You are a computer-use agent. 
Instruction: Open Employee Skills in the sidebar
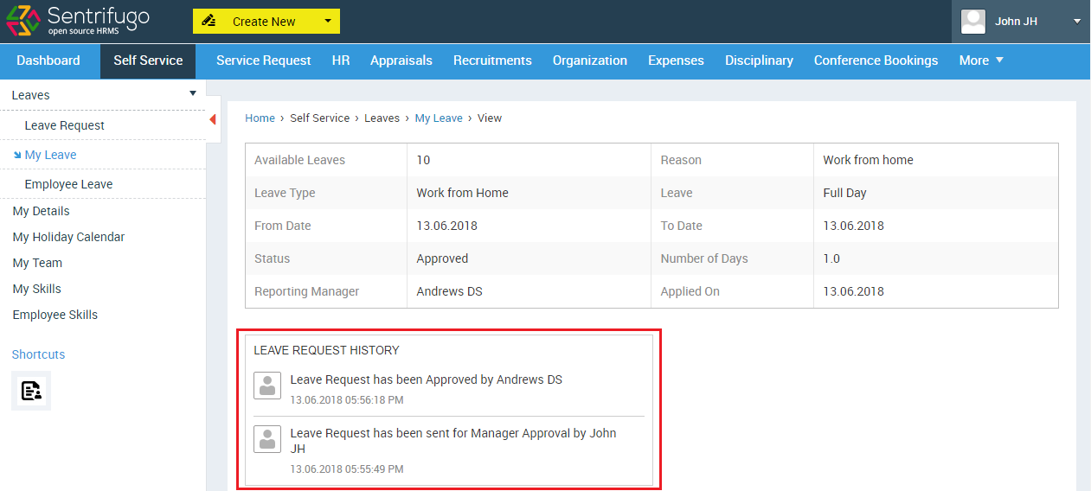55,315
